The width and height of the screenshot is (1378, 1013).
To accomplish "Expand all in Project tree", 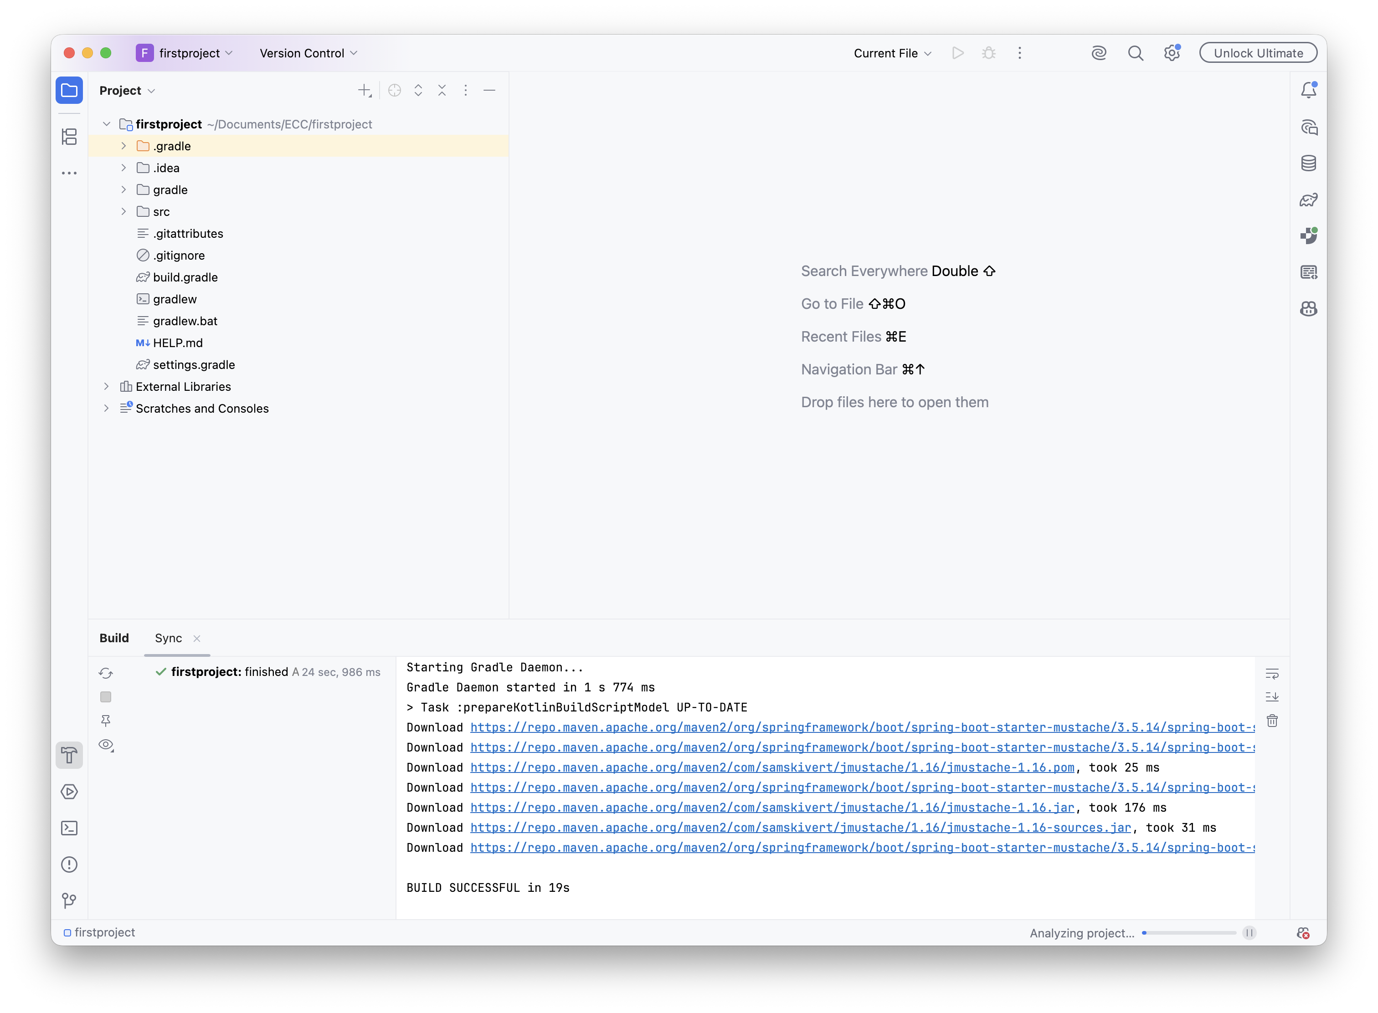I will pyautogui.click(x=418, y=91).
